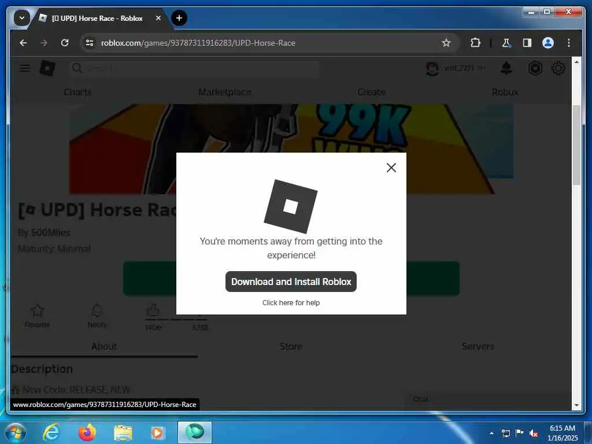The image size is (592, 444).
Task: Click the Roblox search field
Action: tap(194, 68)
